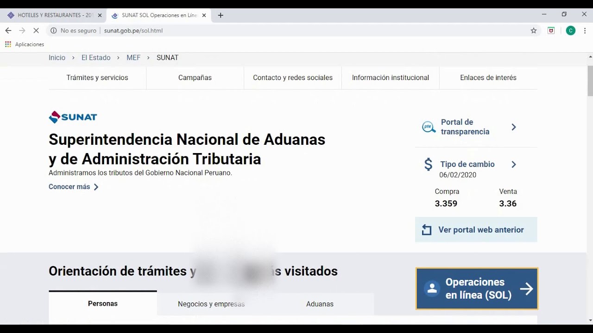Open the Campañas menu
Screen dimensions: 593x333
[195, 78]
